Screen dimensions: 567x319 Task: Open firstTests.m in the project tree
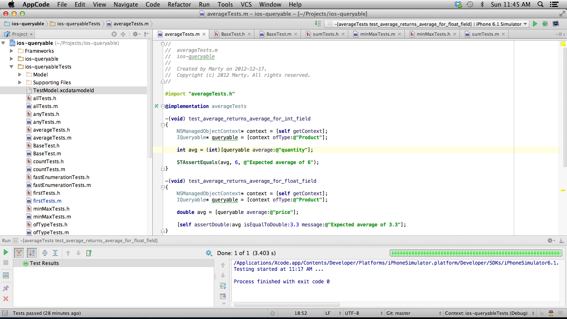[47, 201]
